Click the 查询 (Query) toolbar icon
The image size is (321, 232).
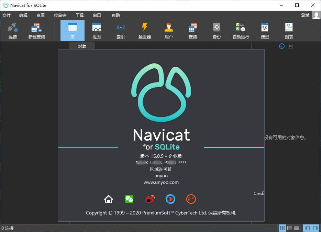[193, 31]
